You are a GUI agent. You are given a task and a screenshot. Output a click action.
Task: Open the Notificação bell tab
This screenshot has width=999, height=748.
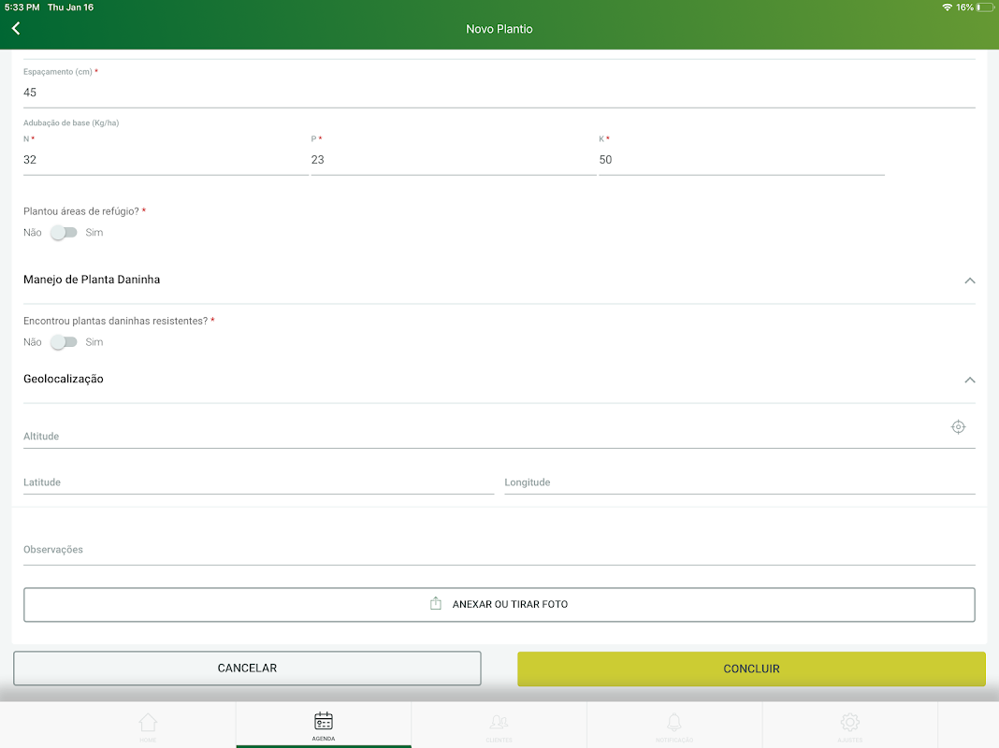(x=674, y=726)
